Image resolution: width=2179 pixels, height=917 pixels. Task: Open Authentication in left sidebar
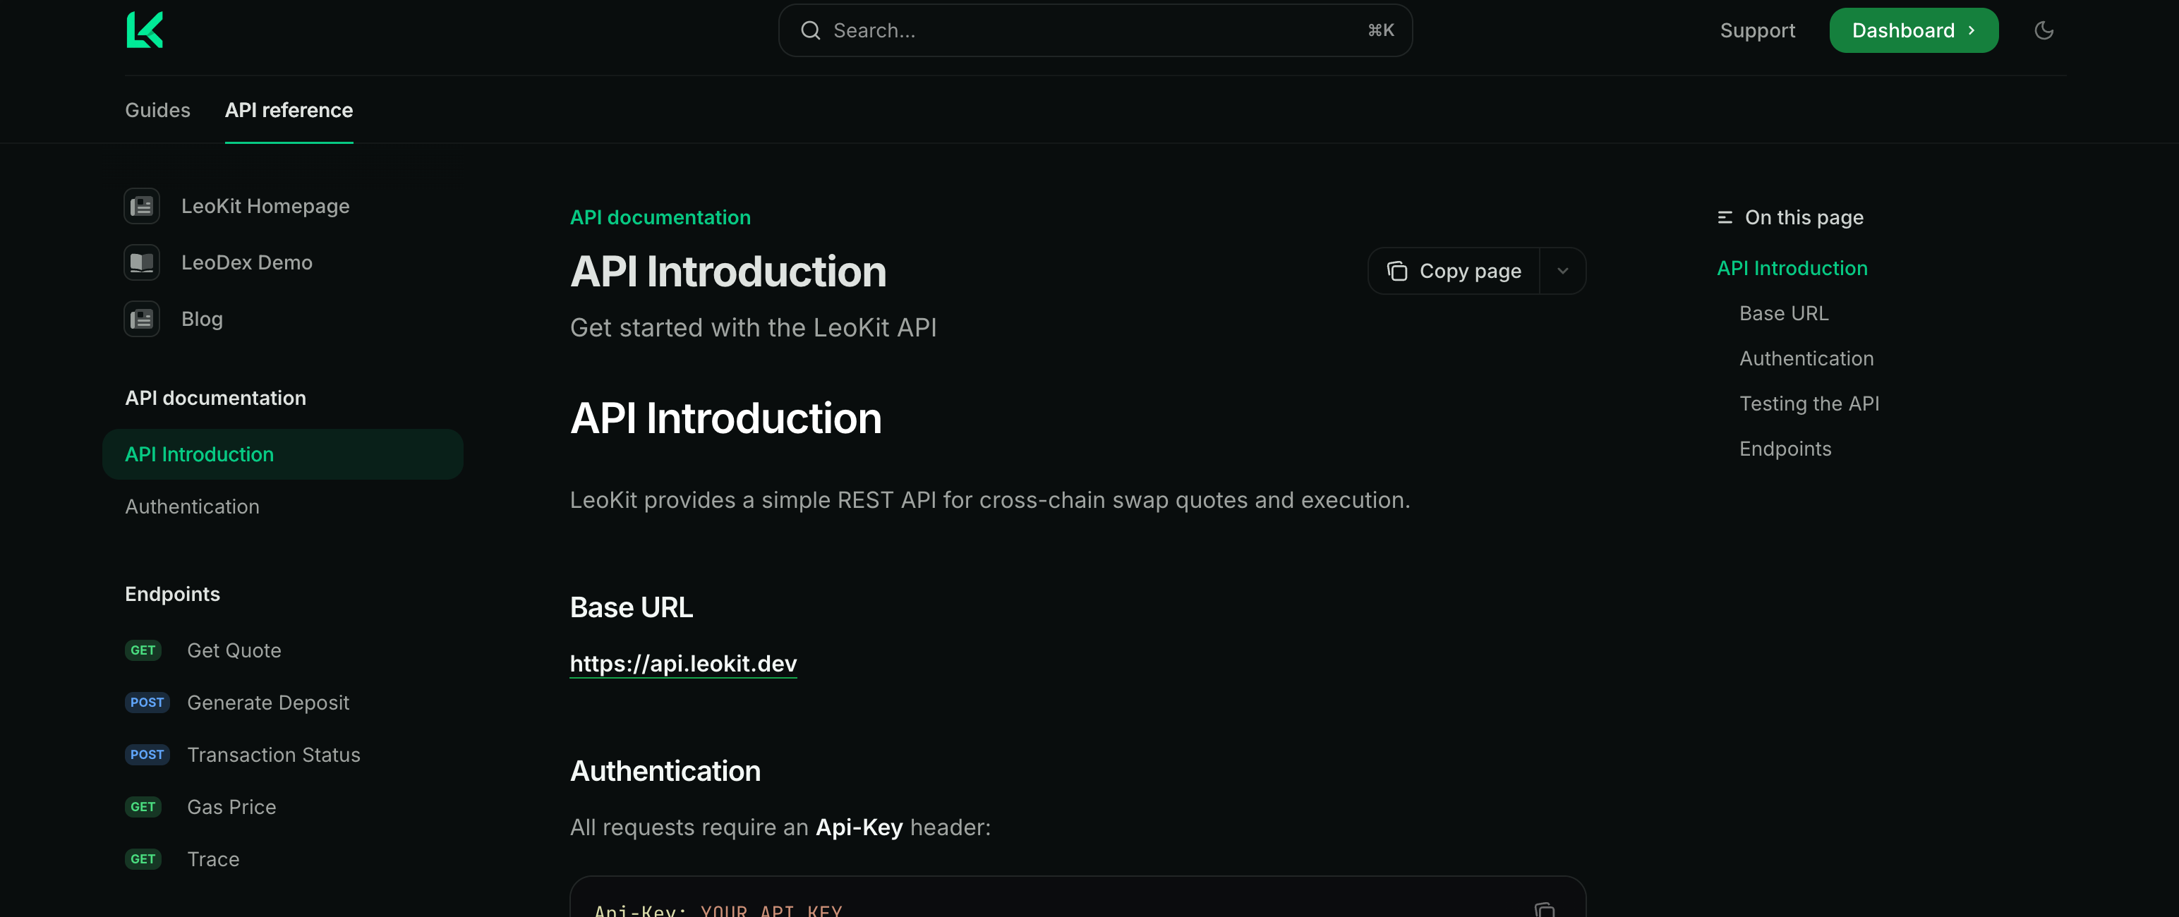click(192, 506)
